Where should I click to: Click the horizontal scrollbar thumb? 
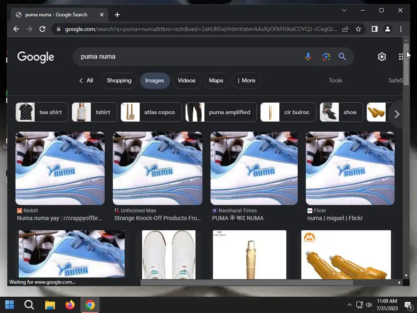point(246,283)
